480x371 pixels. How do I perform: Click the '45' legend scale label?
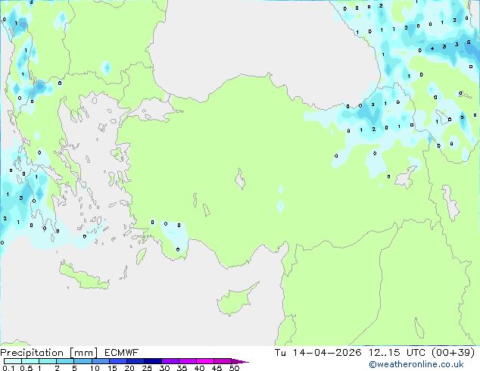(x=217, y=368)
